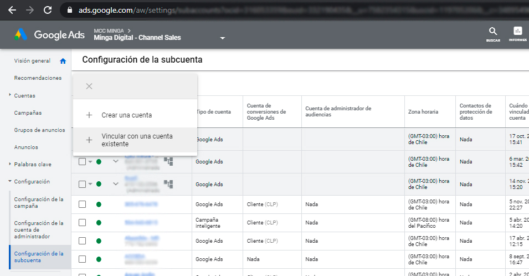Expand the Palabras clave sidebar section
Image resolution: width=529 pixels, height=276 pixels.
point(10,164)
